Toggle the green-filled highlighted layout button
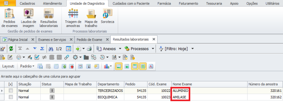 [x=143, y=66]
